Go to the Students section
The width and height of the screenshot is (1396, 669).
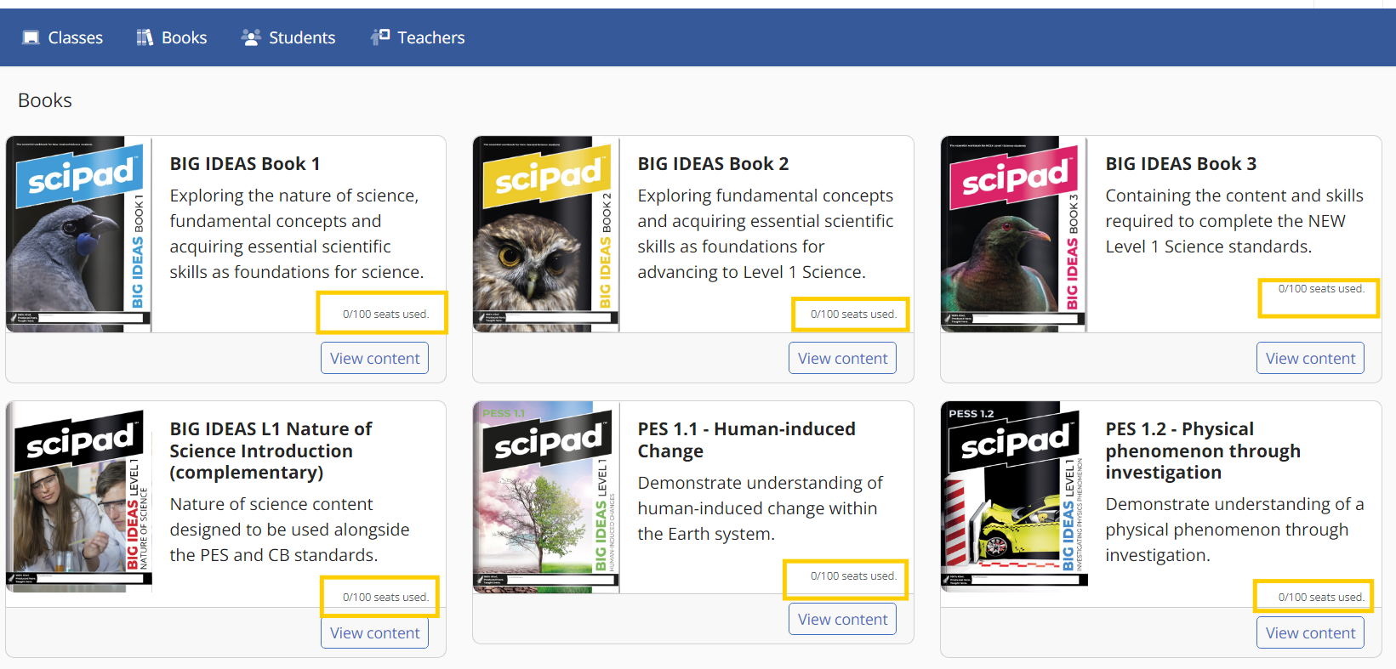(x=288, y=37)
